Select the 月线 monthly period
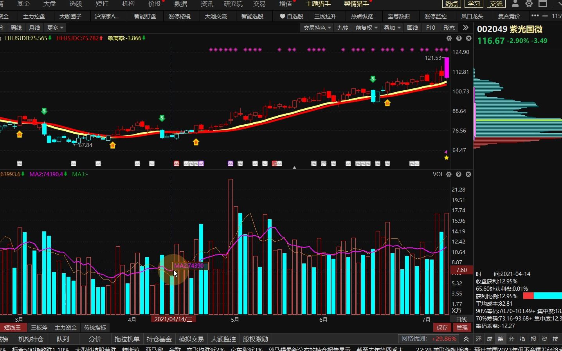Screen dimensions: 562x351 [34, 28]
